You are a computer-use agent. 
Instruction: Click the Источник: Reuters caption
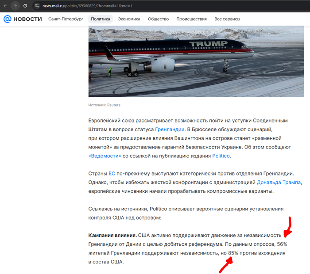pyautogui.click(x=104, y=105)
